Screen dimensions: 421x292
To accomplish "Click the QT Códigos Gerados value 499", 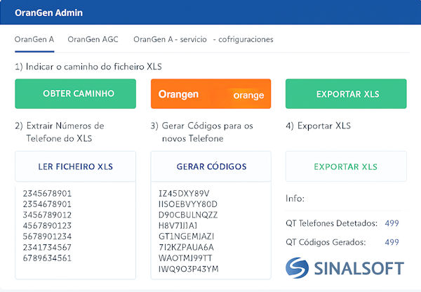I will point(392,242).
